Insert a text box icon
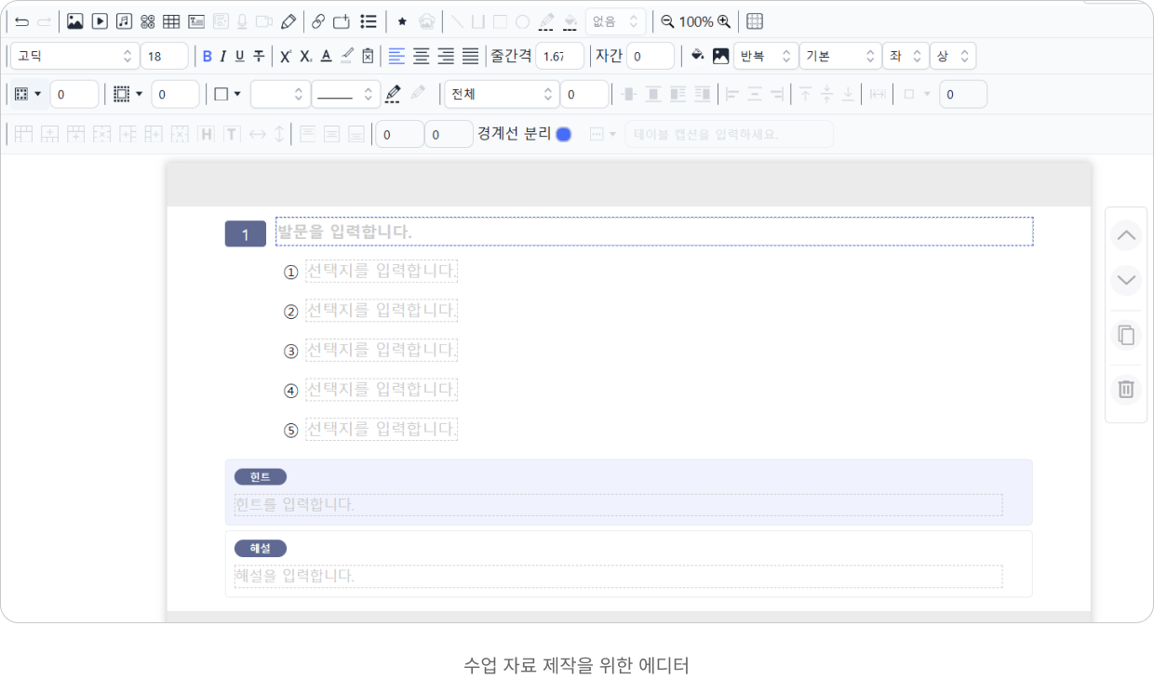The height and width of the screenshot is (679, 1154). [196, 21]
